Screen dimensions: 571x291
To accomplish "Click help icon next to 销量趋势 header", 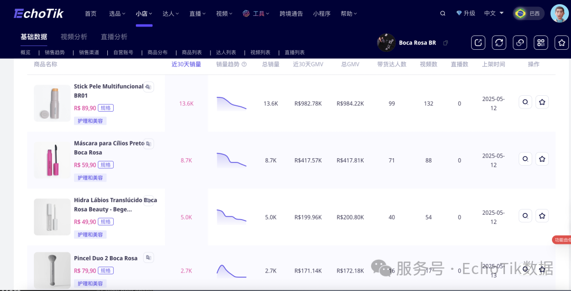I will [x=244, y=65].
